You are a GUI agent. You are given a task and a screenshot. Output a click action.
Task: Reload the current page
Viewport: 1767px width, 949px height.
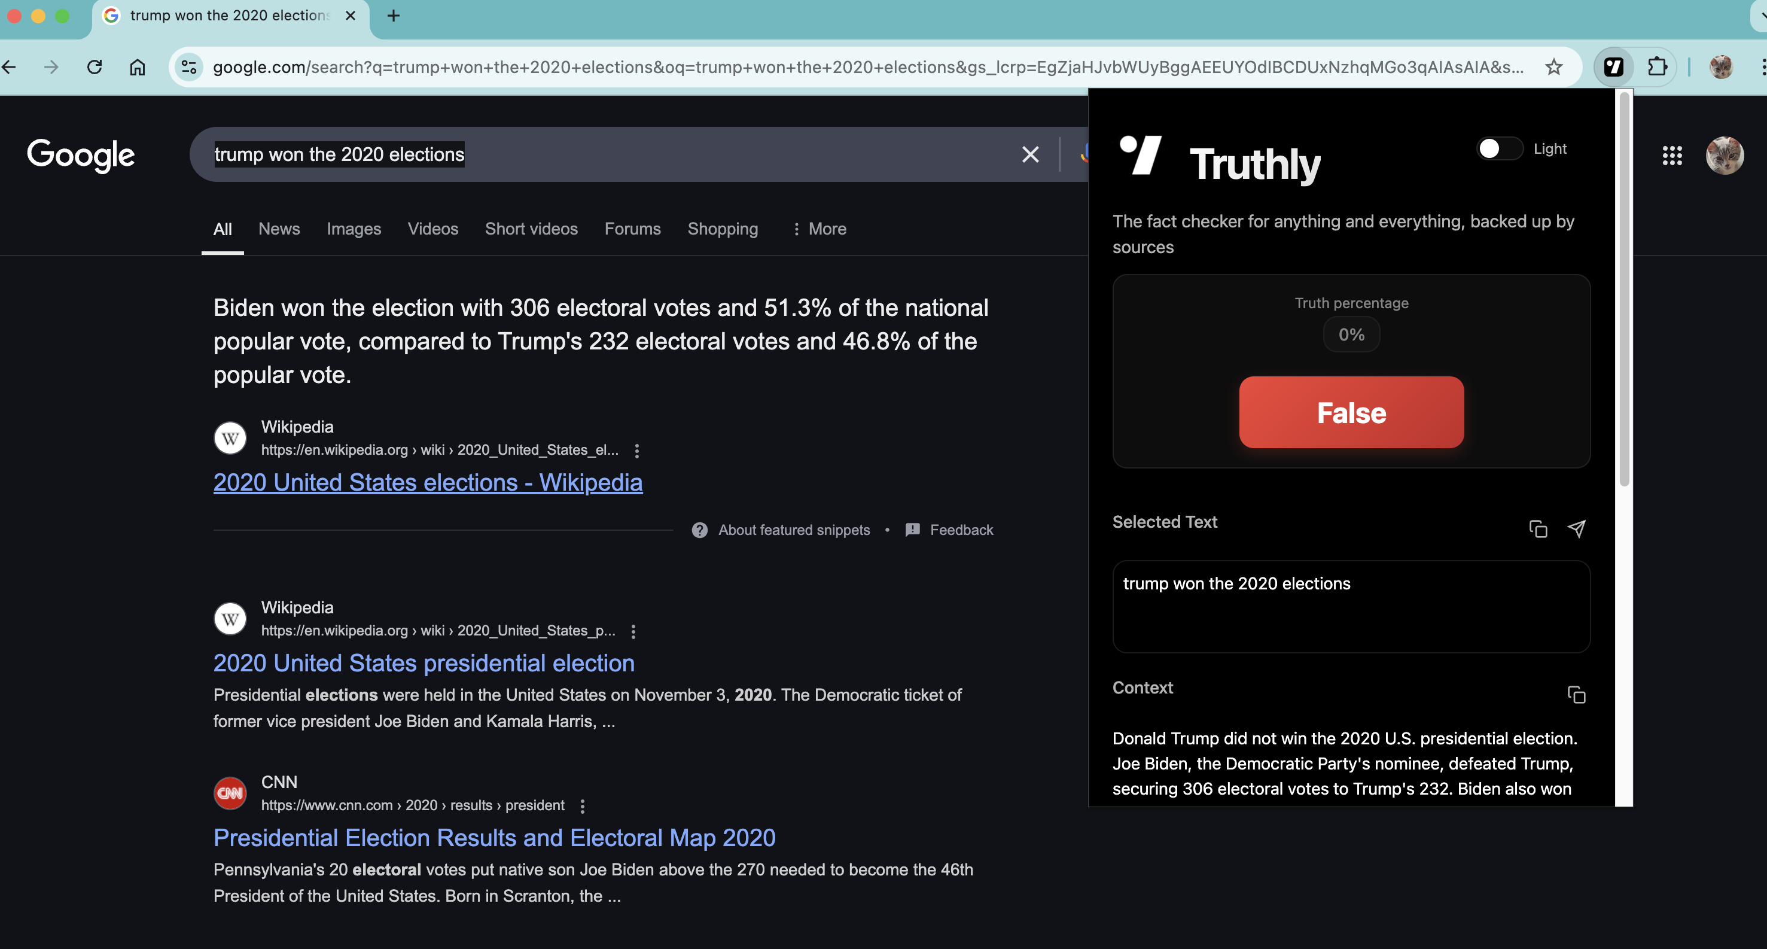(x=95, y=66)
